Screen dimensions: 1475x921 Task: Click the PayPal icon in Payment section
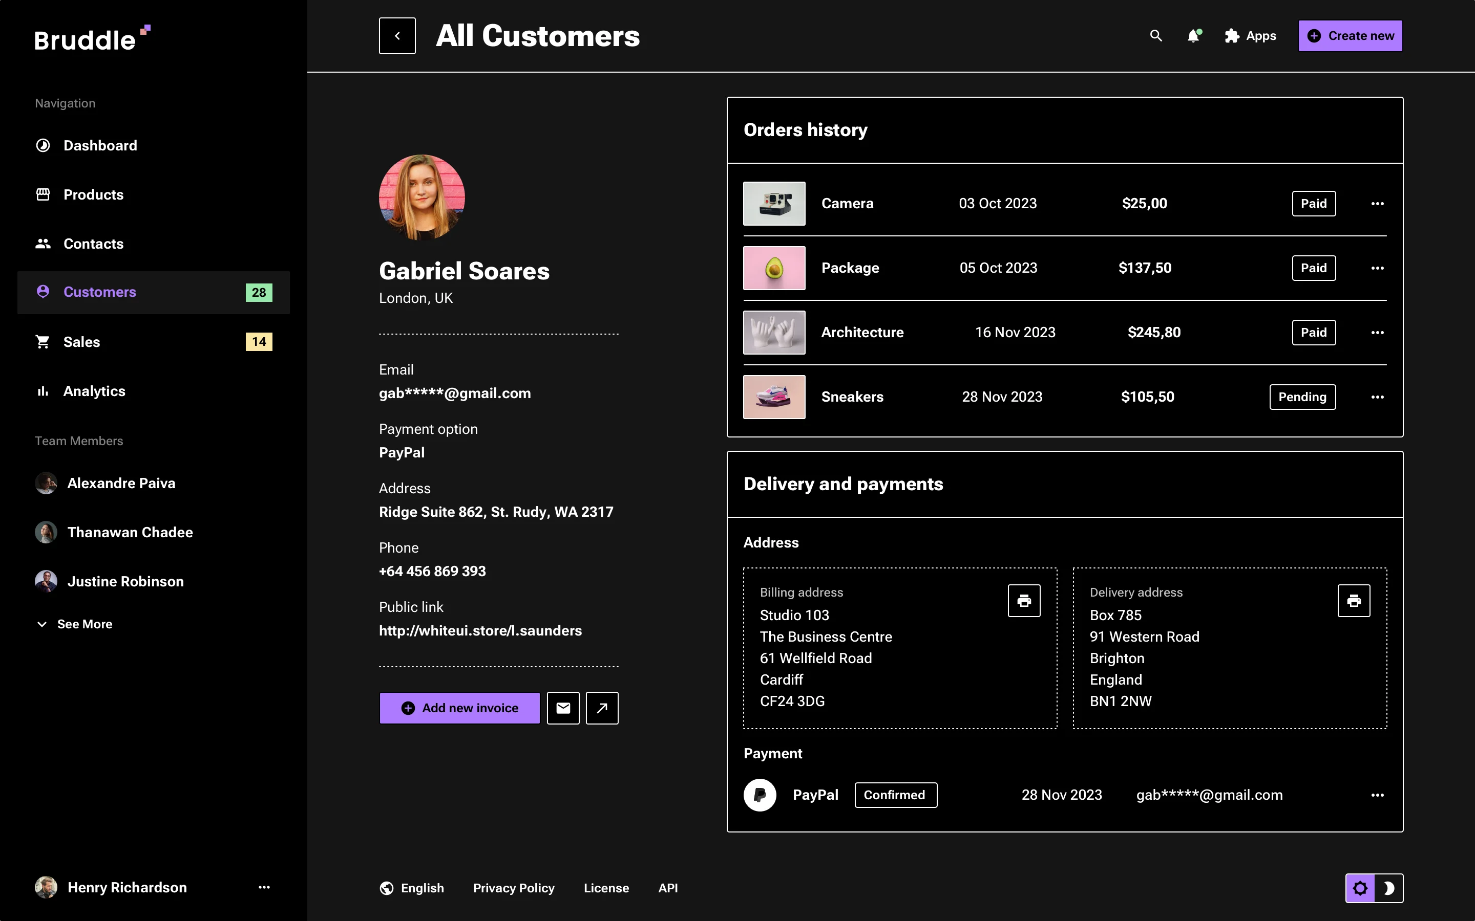point(760,795)
